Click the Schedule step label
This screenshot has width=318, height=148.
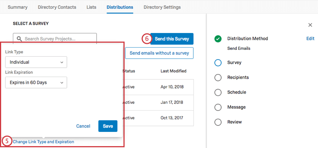click(x=237, y=92)
